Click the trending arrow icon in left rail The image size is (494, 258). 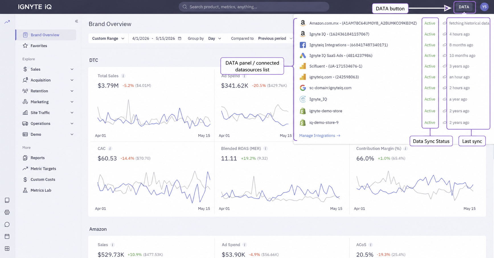[7, 22]
